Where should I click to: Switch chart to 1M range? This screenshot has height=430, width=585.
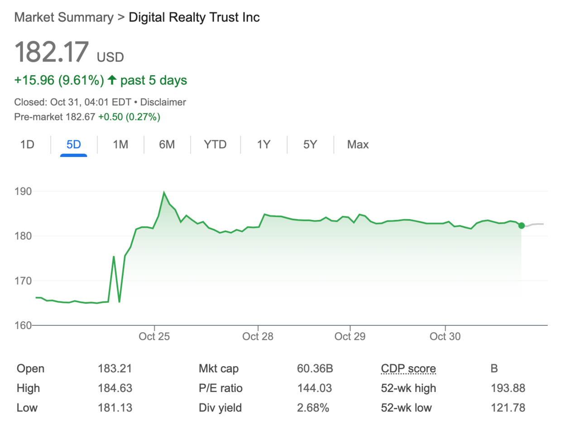click(120, 144)
